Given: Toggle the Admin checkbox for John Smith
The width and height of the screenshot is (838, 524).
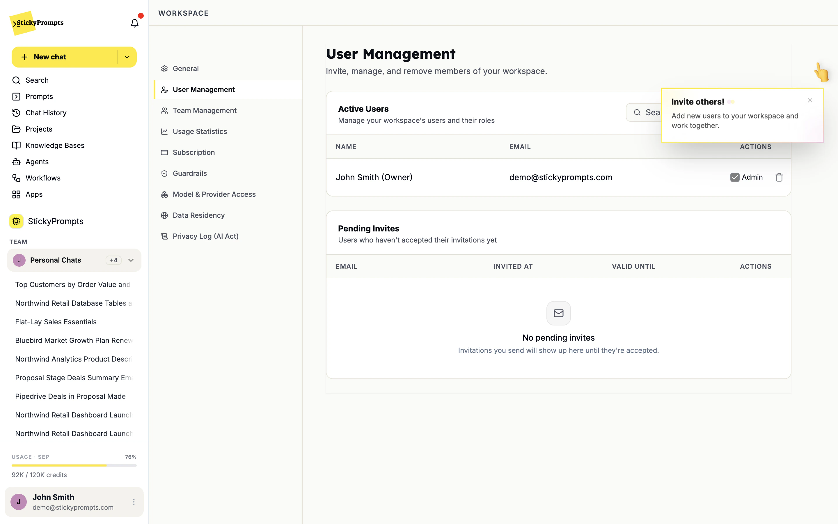Looking at the screenshot, I should click(x=735, y=177).
